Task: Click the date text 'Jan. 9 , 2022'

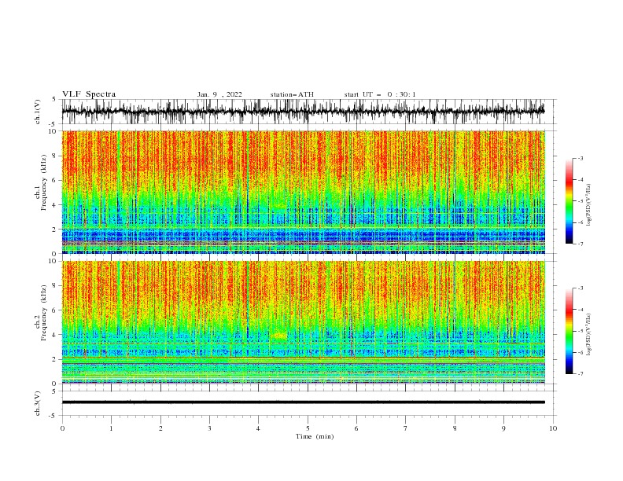Action: 219,94
